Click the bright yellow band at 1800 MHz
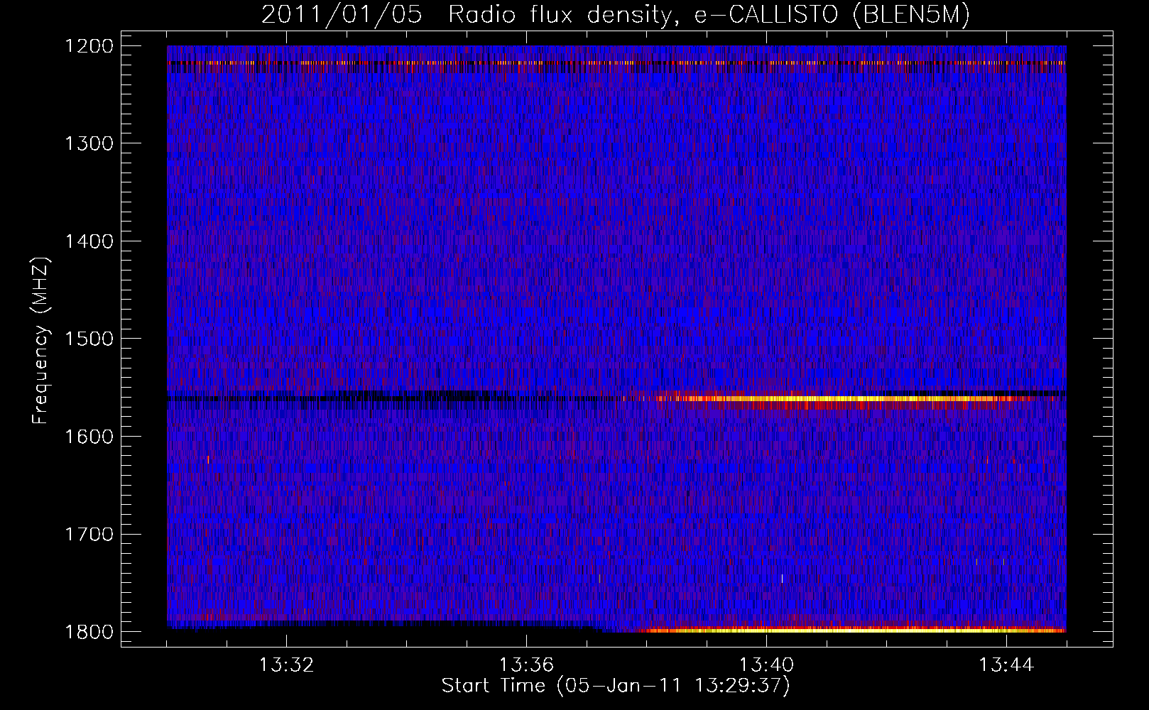The image size is (1149, 710). pyautogui.click(x=852, y=629)
